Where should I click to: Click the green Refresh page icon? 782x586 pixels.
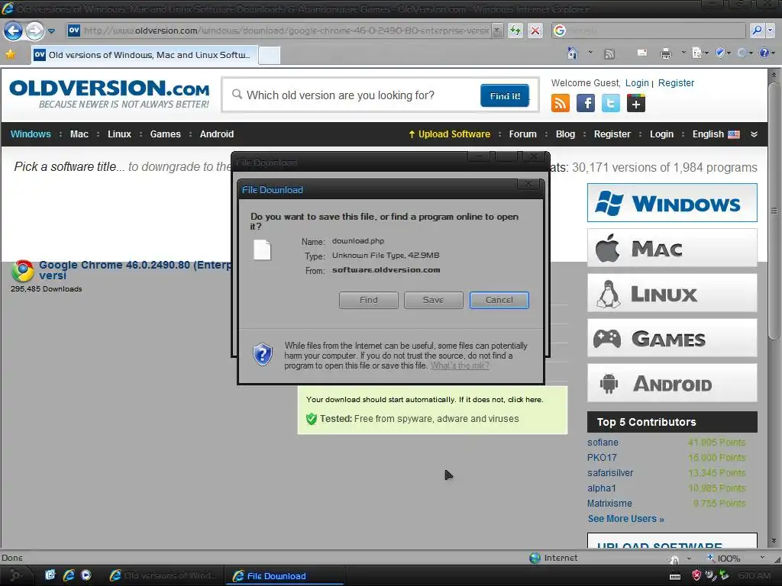515,31
